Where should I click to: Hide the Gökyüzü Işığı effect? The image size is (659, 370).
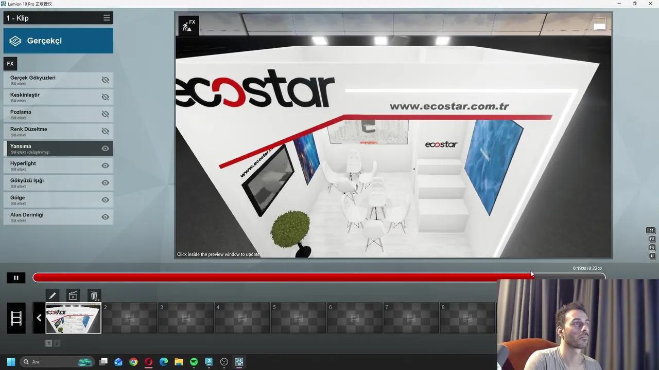coord(105,183)
